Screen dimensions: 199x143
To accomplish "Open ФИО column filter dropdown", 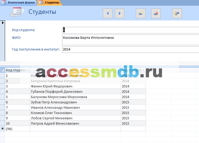I will pyautogui.click(x=118, y=70).
